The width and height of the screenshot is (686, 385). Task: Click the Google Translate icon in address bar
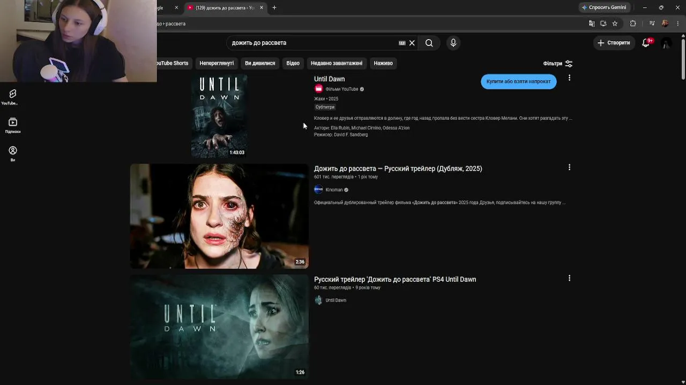[592, 24]
